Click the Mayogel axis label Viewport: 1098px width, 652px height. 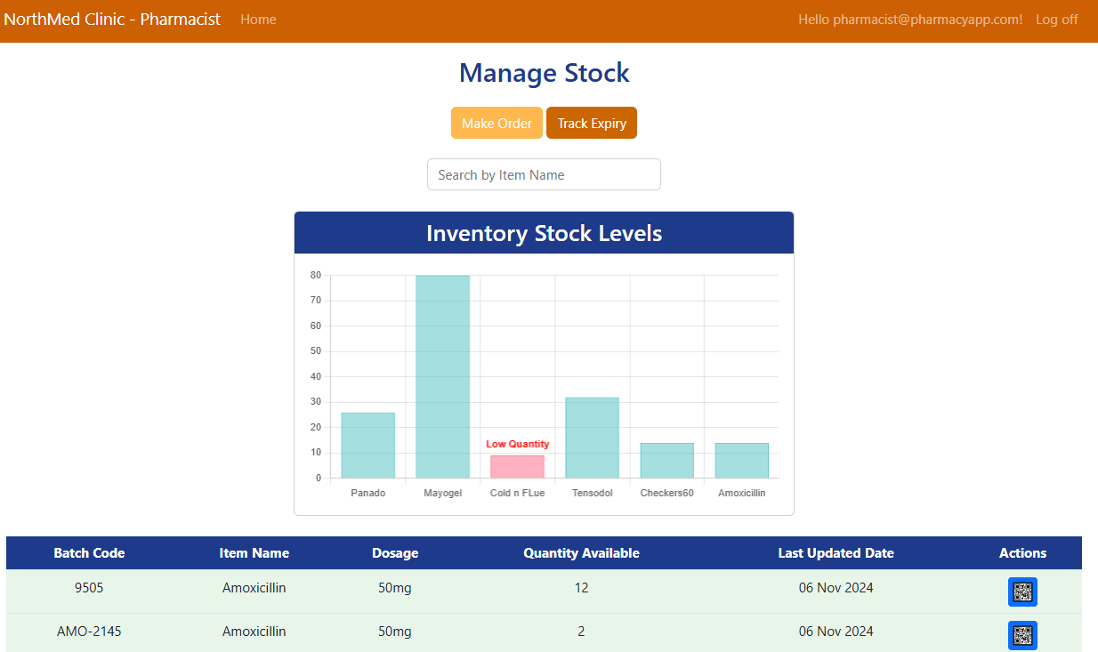[x=442, y=493]
